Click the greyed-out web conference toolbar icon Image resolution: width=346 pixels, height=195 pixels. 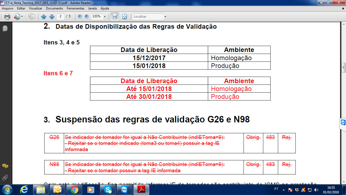32,17
